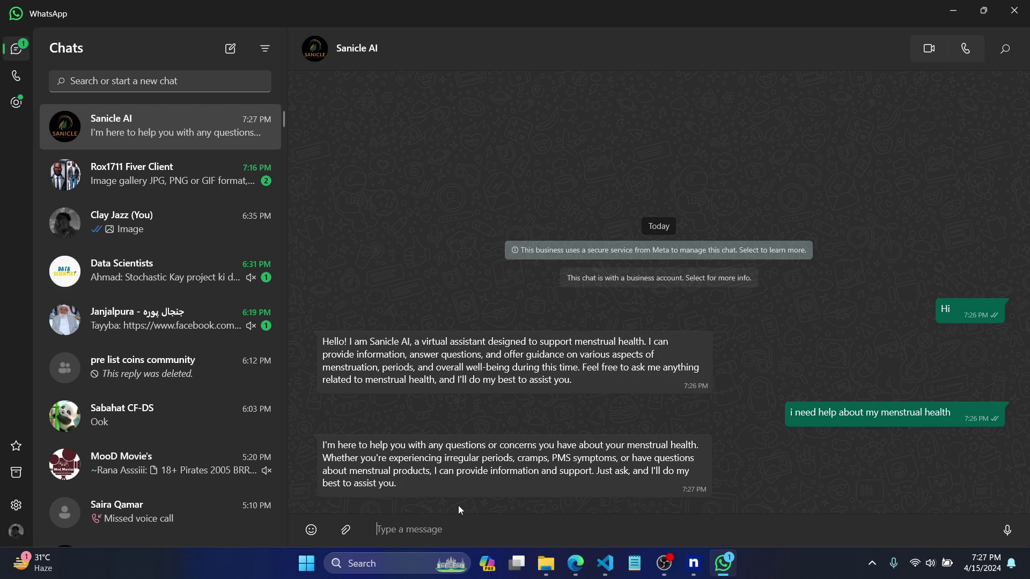Open Archived chats
1030x579 pixels.
[x=16, y=472]
